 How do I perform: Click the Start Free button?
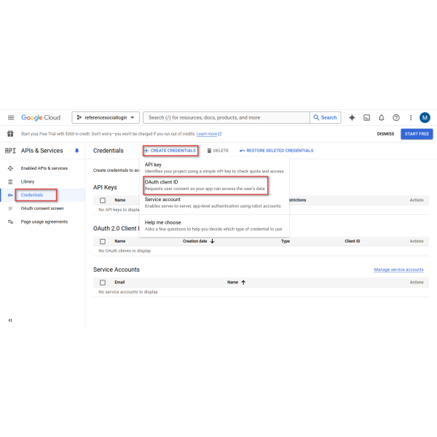pos(417,134)
